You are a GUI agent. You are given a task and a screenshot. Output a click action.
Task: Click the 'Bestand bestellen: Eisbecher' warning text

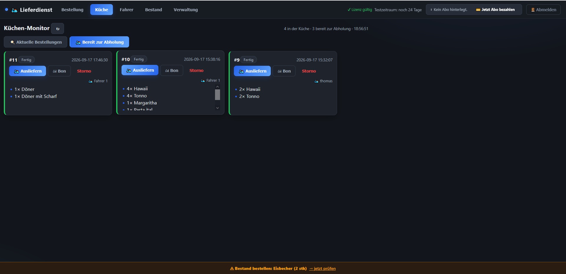click(268, 268)
